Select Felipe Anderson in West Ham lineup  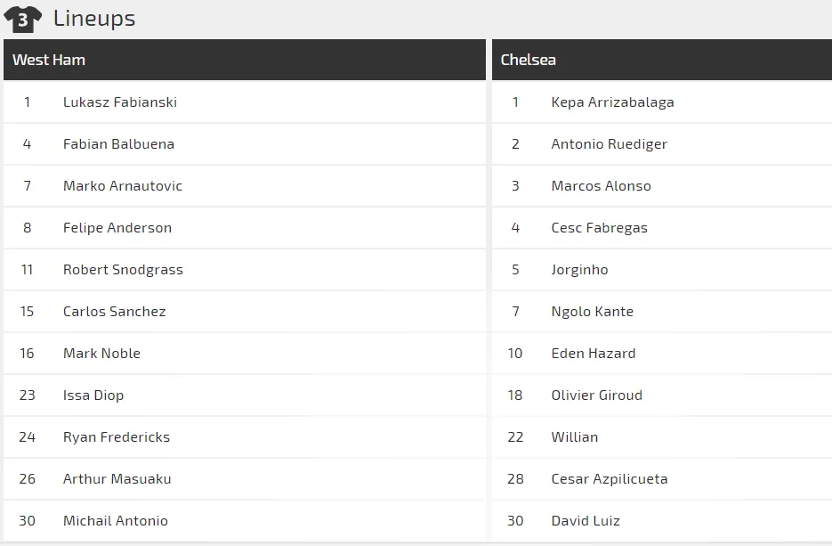point(117,228)
